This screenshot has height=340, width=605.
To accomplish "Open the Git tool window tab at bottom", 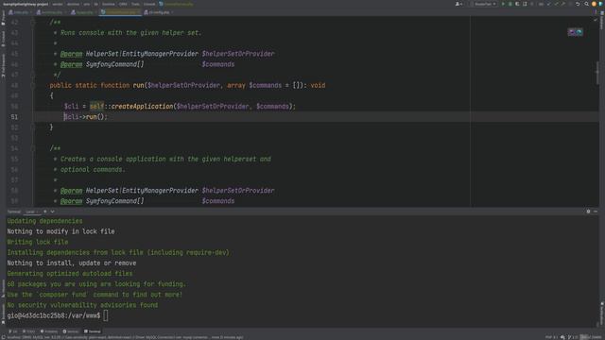I will 12,331.
